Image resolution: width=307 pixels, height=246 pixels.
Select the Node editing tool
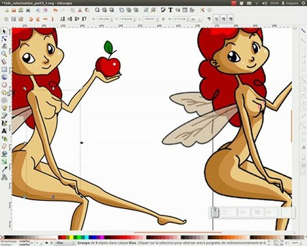4,39
